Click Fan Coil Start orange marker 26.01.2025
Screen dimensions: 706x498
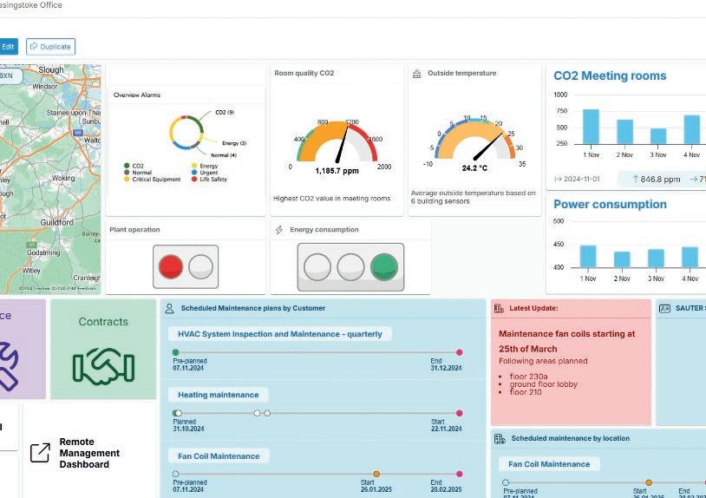click(x=376, y=474)
